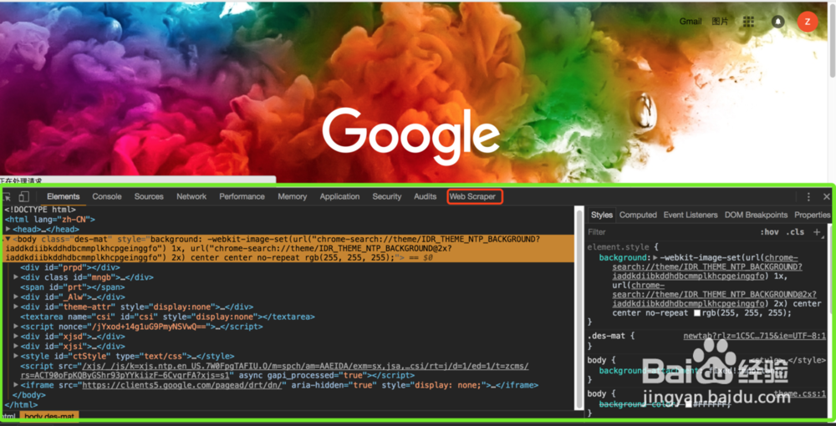Switch to the Audits tab
The width and height of the screenshot is (836, 426).
click(x=425, y=196)
